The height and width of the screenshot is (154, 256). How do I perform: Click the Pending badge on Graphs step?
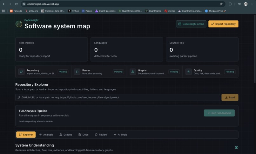click(174, 72)
